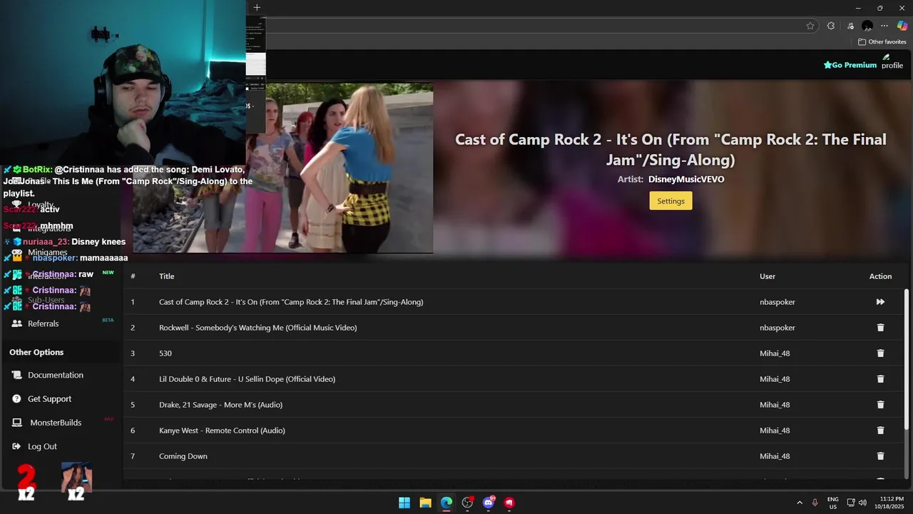Click artist name DisneyMusicVEVO
The width and height of the screenshot is (913, 514).
[686, 179]
